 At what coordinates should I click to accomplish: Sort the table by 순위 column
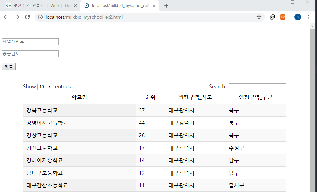point(150,96)
